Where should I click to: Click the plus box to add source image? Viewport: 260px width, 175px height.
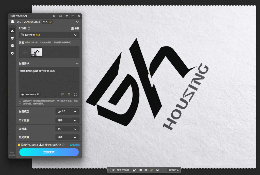[x=25, y=52]
